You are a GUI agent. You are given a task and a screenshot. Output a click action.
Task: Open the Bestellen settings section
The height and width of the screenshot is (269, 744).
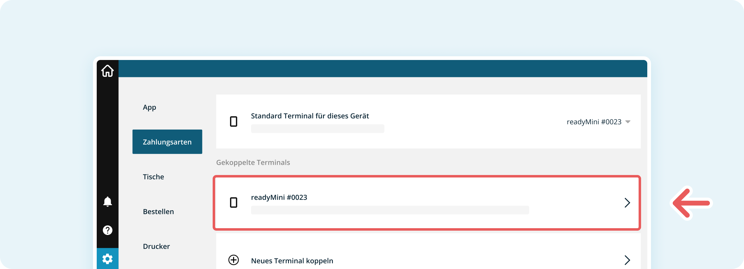(x=158, y=212)
